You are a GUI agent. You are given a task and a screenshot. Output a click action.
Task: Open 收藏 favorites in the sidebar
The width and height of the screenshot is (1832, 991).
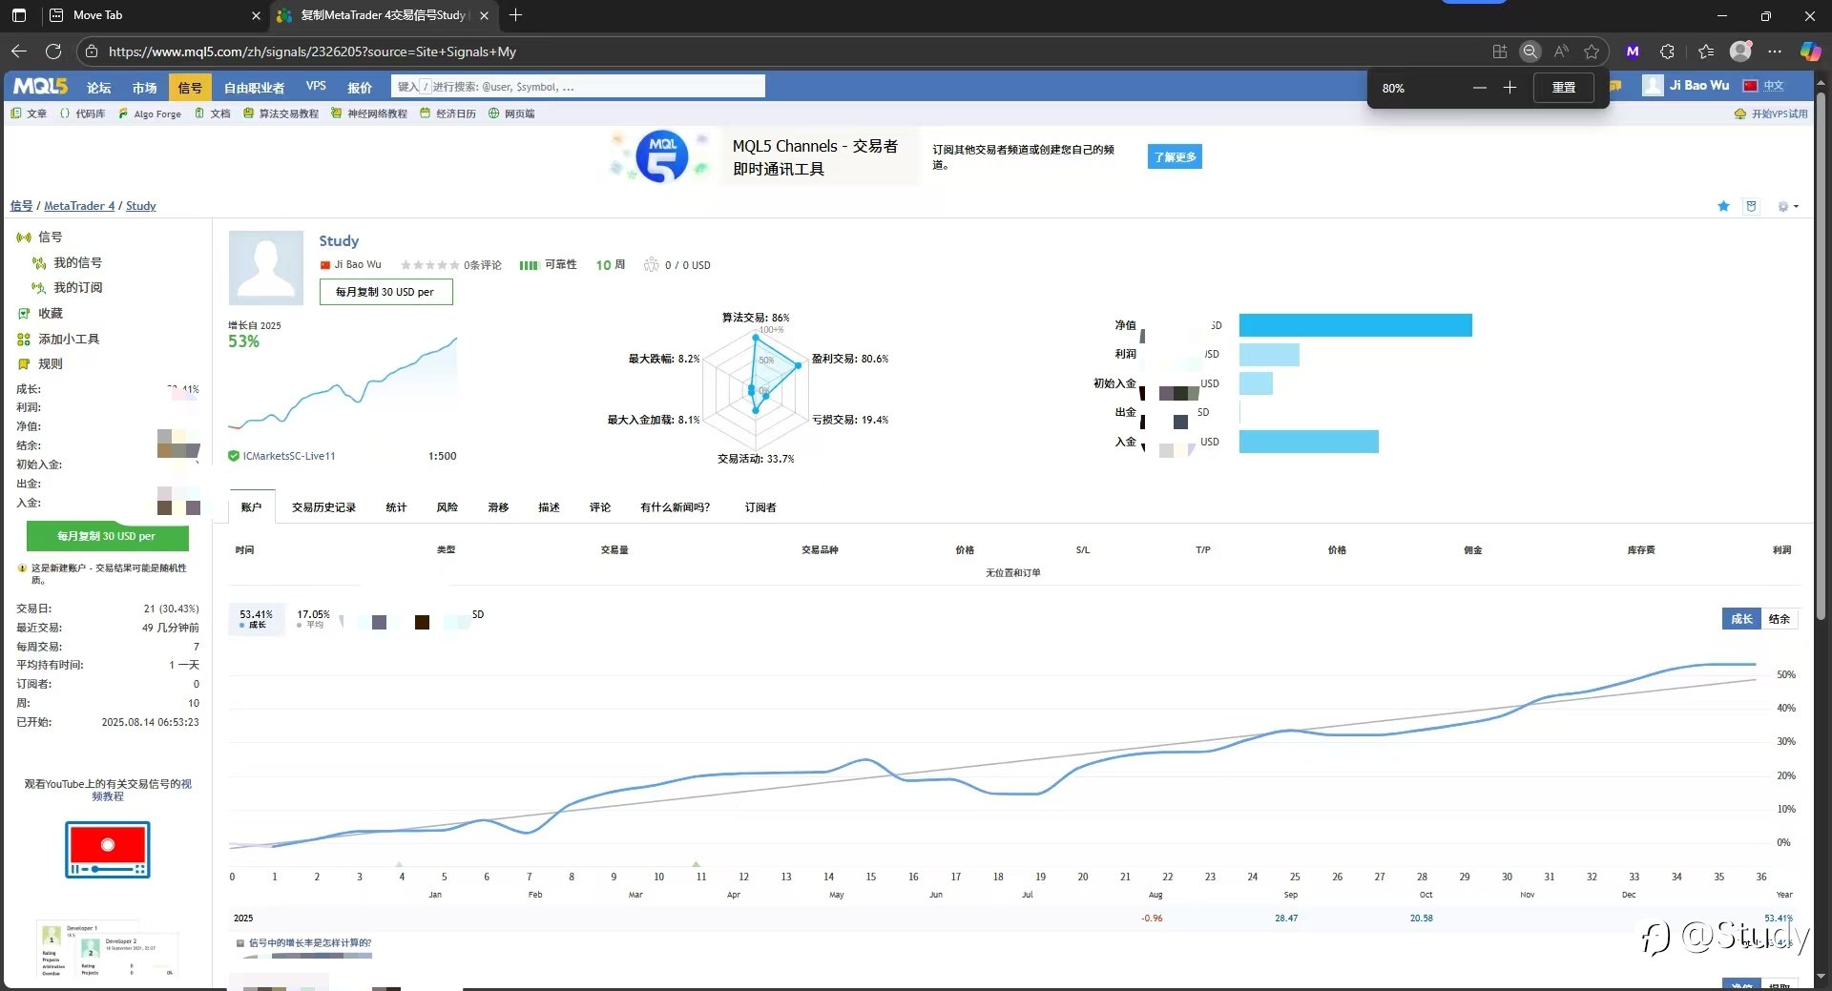(51, 313)
